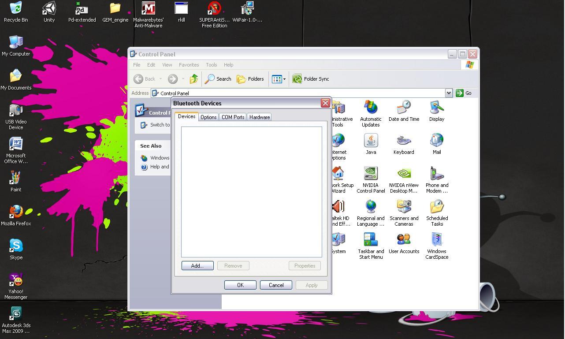Open the Java settings icon
565x339 pixels.
pyautogui.click(x=371, y=141)
